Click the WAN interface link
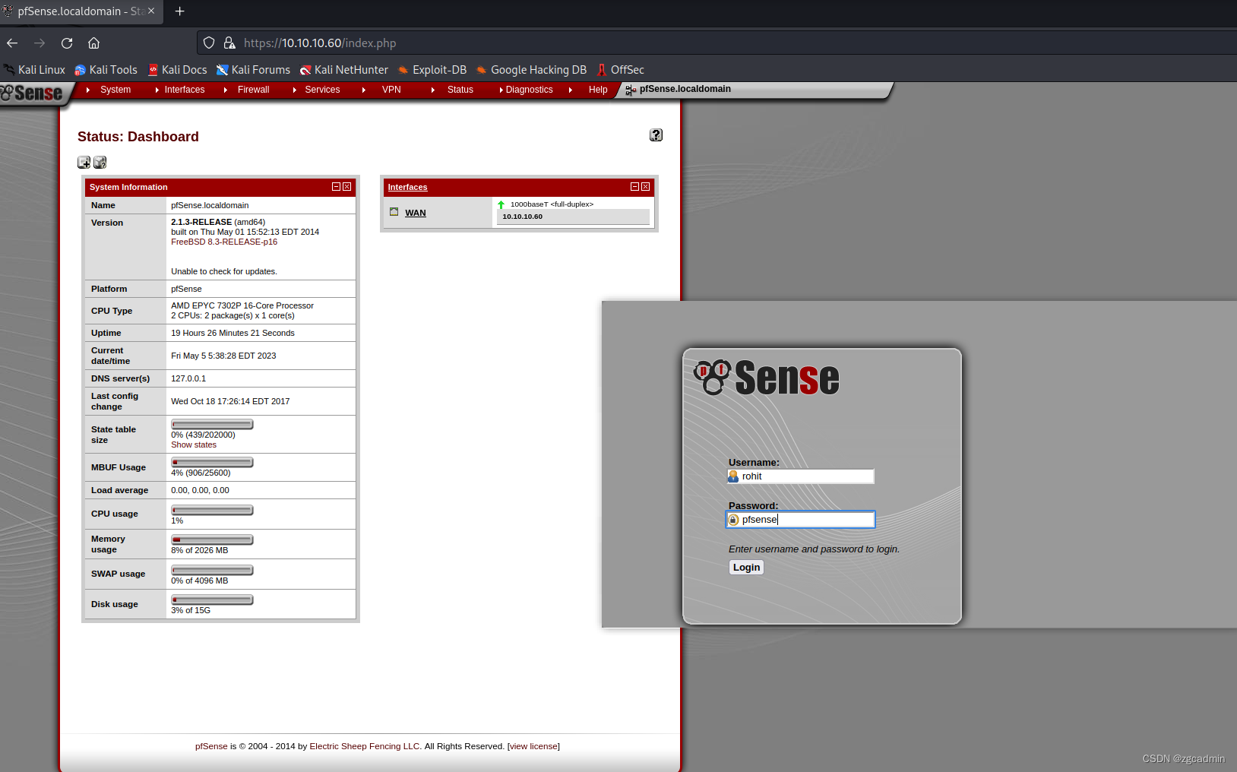The width and height of the screenshot is (1237, 772). tap(416, 213)
